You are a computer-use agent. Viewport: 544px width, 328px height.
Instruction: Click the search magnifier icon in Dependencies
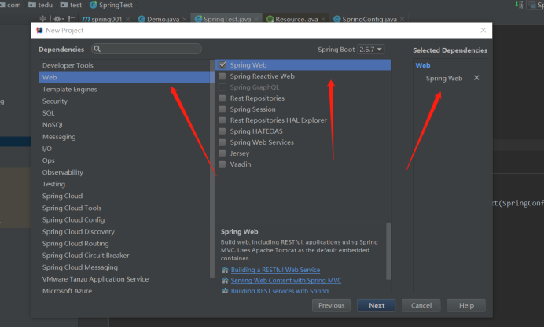click(97, 49)
